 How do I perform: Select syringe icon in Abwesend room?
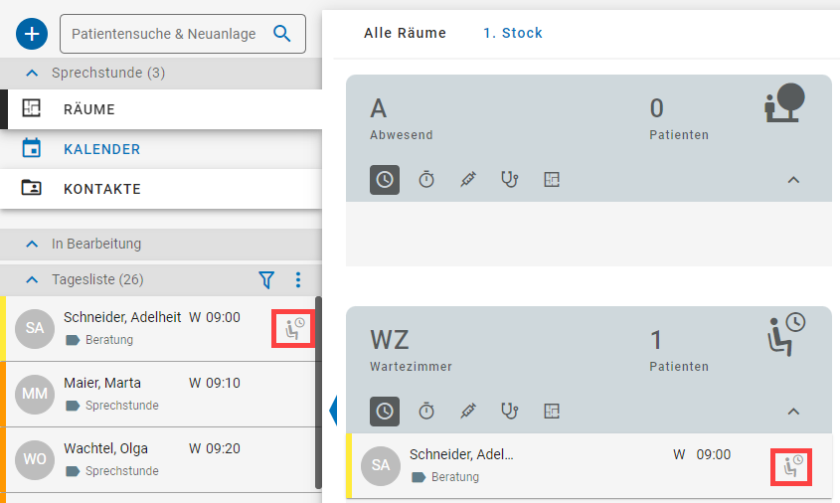[468, 180]
